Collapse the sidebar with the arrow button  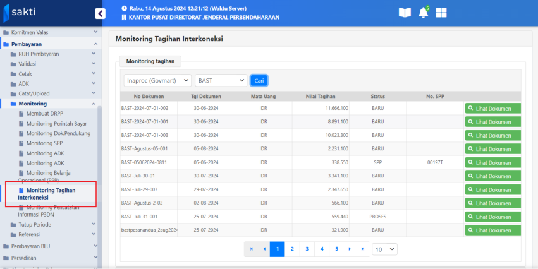[100, 13]
